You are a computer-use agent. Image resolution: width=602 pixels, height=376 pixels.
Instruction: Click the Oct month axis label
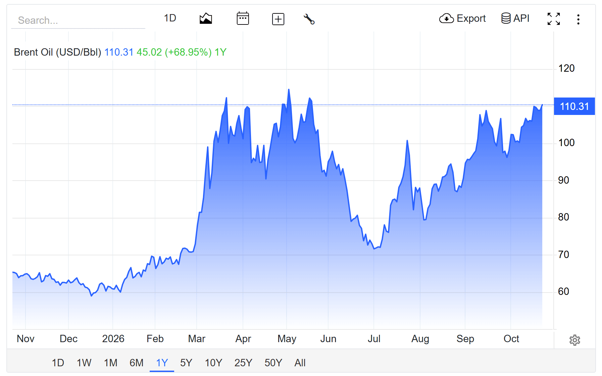tap(511, 339)
